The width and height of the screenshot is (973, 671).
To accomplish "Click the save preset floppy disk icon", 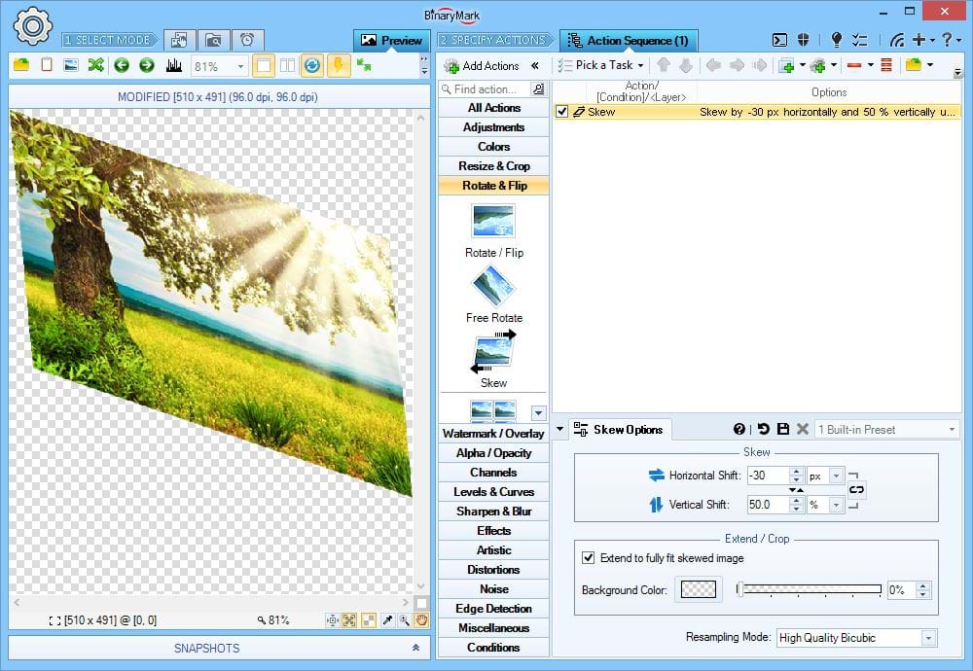I will tap(782, 429).
